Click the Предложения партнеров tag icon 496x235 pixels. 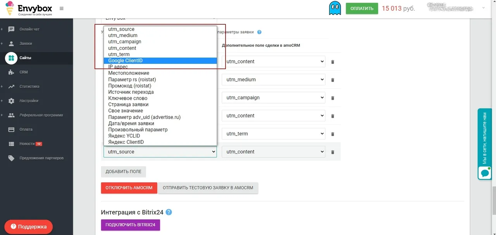(11, 158)
